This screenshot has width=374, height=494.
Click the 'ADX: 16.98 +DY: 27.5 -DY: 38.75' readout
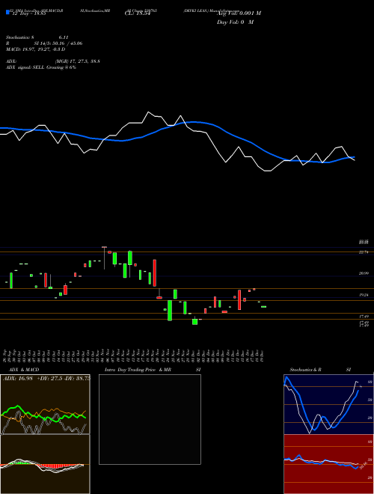(46, 379)
